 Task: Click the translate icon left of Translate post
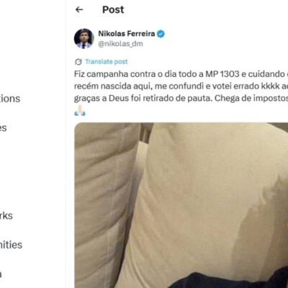(78, 62)
